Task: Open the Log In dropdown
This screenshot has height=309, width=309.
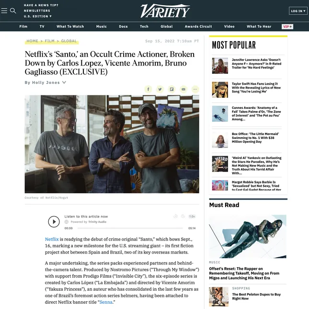Action: click(298, 11)
